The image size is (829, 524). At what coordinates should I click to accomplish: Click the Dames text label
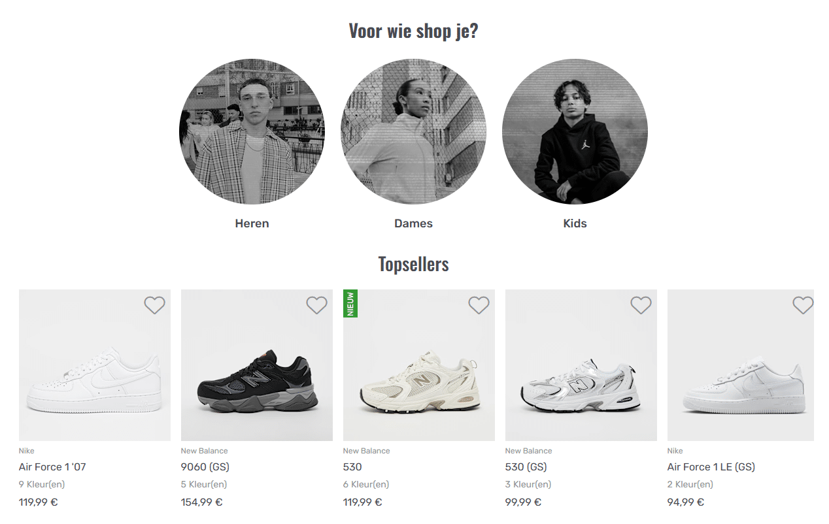click(413, 223)
